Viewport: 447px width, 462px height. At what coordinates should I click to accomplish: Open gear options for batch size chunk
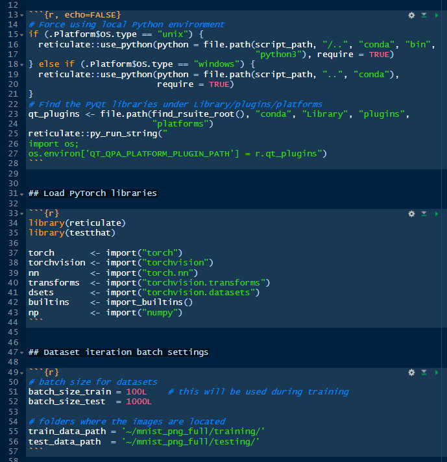[x=411, y=372]
